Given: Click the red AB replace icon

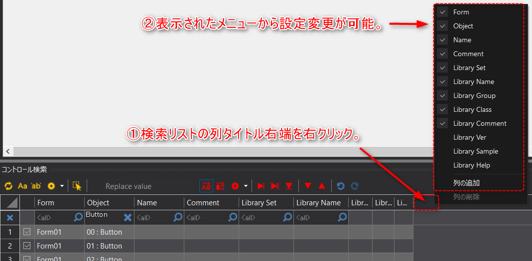Looking at the screenshot, I should [x=206, y=186].
